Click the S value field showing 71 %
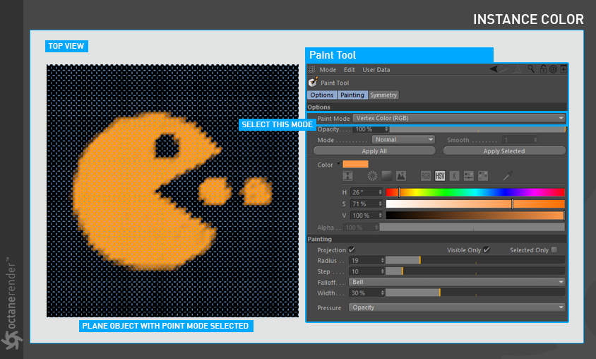The image size is (596, 359). (x=364, y=204)
